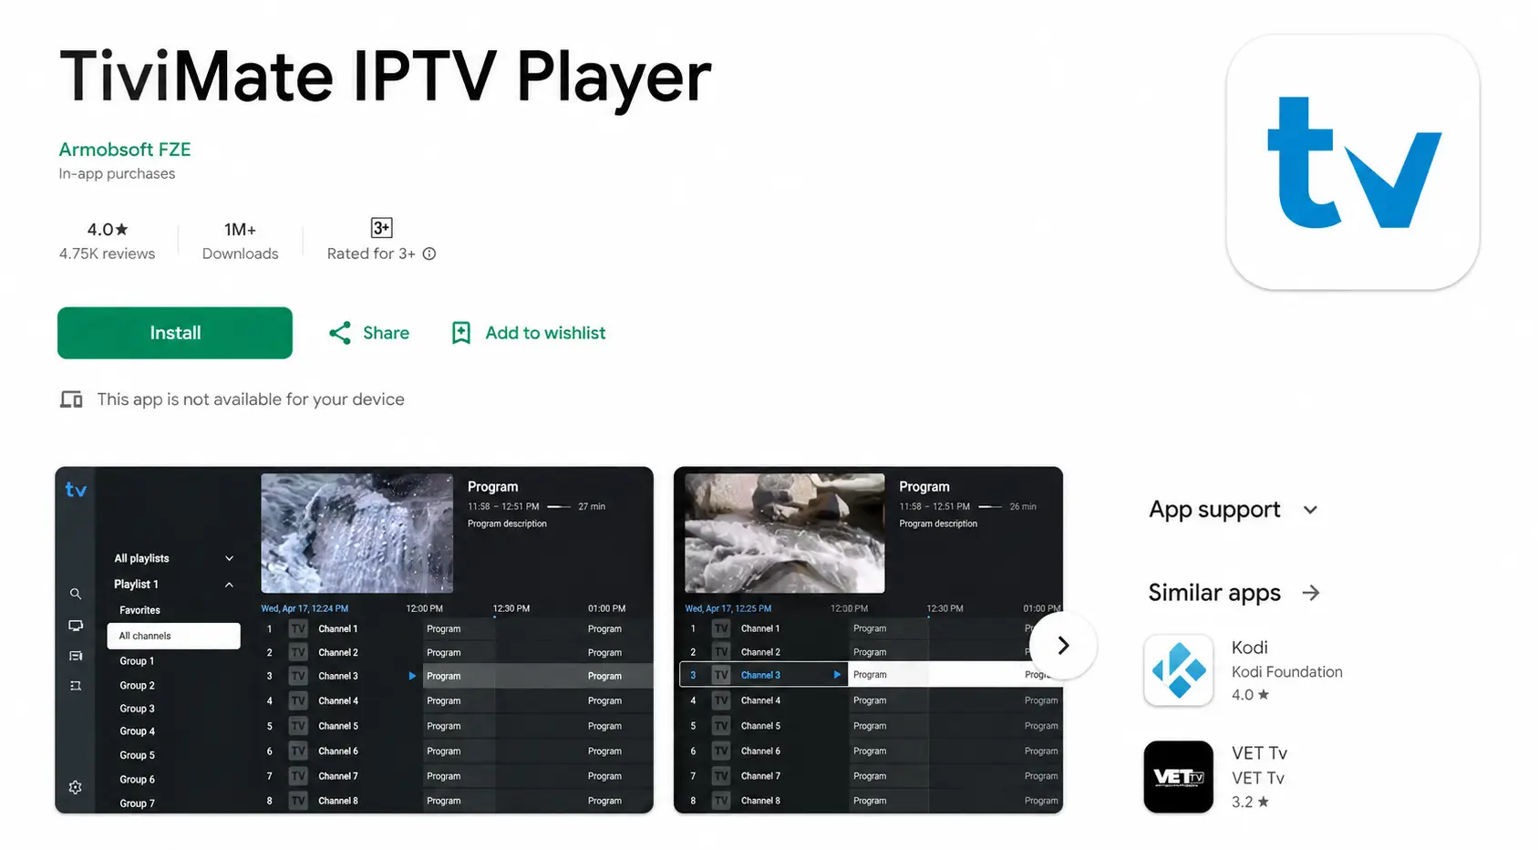Screen dimensions: 1538x850
Task: Open the VET Tv app title
Action: click(x=1259, y=753)
